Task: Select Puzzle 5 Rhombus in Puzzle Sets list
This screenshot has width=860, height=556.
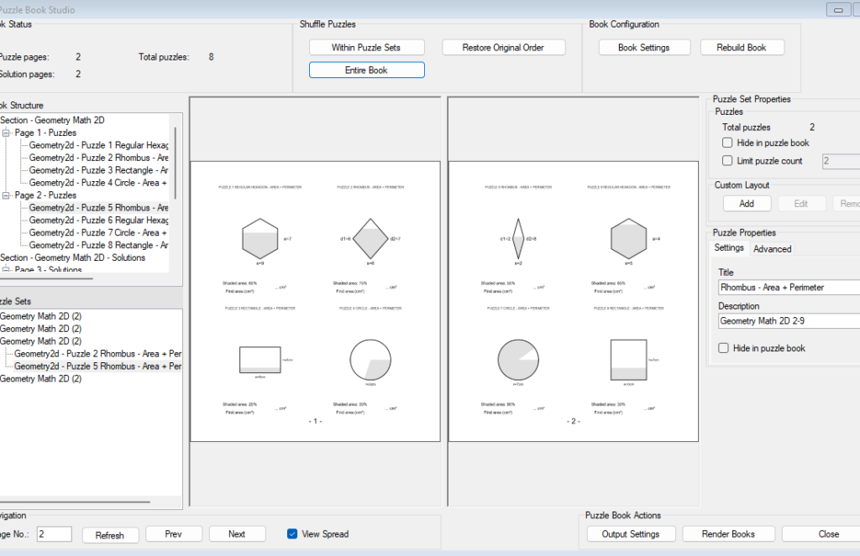Action: click(97, 367)
